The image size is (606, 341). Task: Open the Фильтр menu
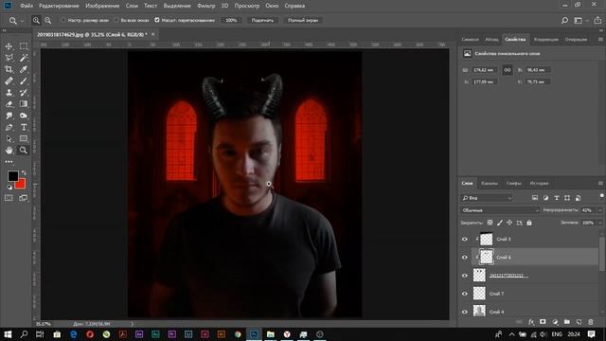pos(206,6)
